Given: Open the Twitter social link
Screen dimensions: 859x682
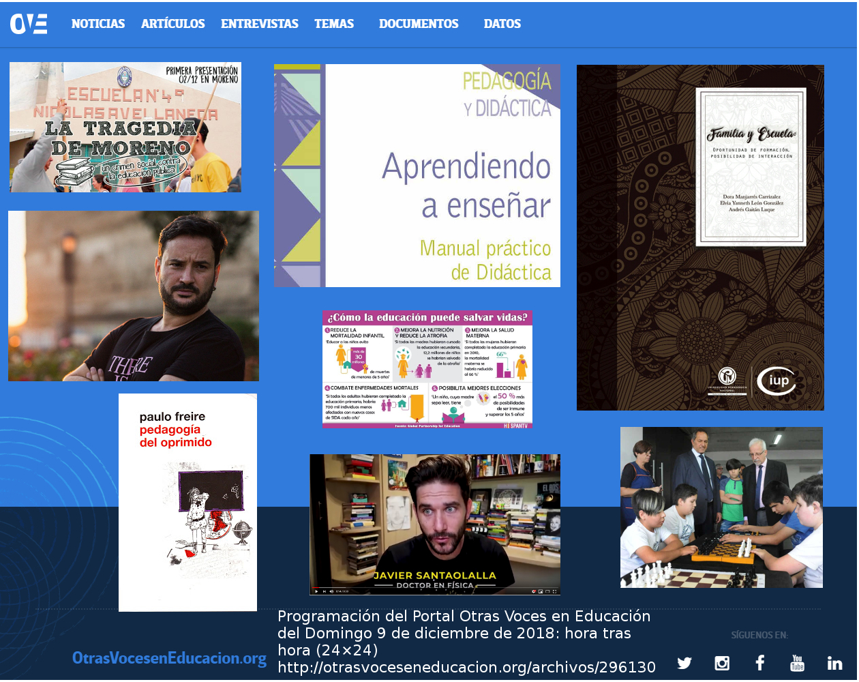Looking at the screenshot, I should [x=684, y=663].
